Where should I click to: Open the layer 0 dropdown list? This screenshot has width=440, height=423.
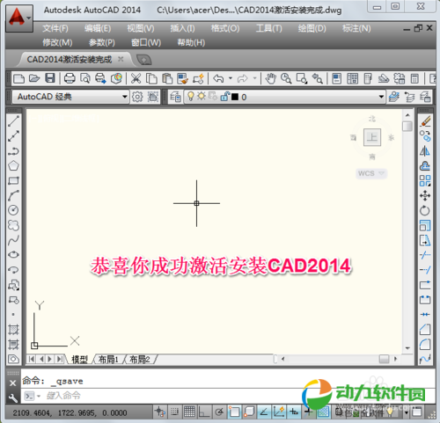click(381, 97)
